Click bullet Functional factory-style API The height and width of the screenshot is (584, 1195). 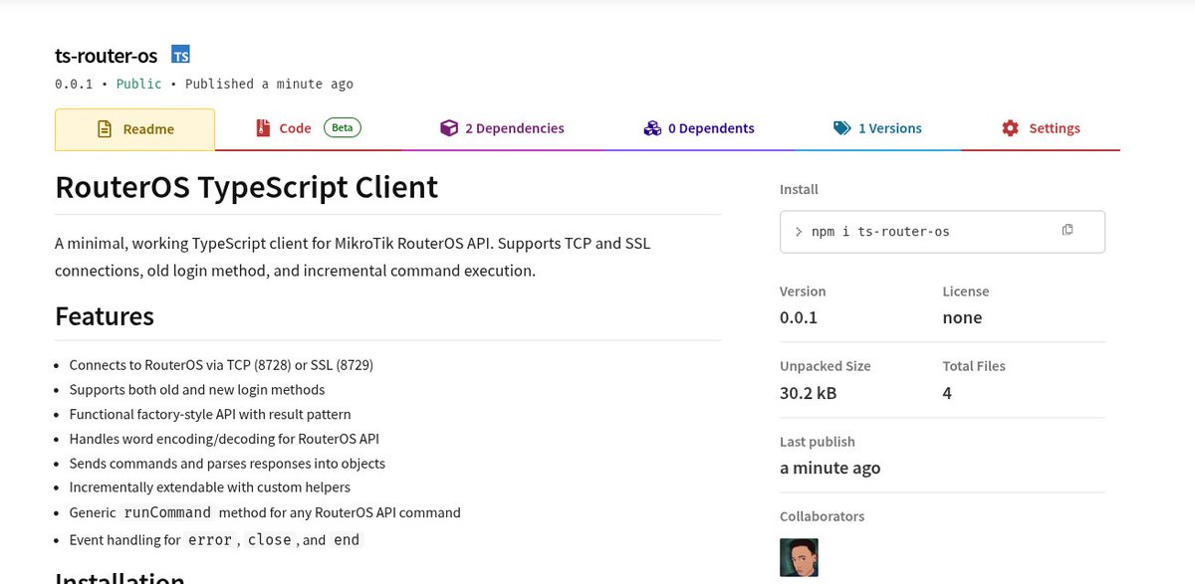point(210,414)
